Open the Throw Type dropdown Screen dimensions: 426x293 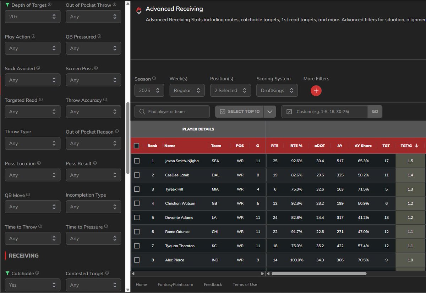(32, 143)
